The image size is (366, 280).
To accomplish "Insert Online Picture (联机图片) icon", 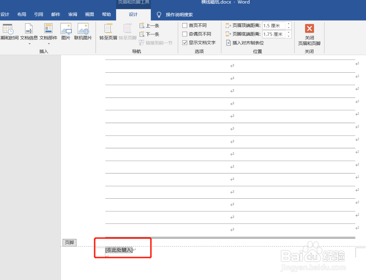I will (83, 29).
